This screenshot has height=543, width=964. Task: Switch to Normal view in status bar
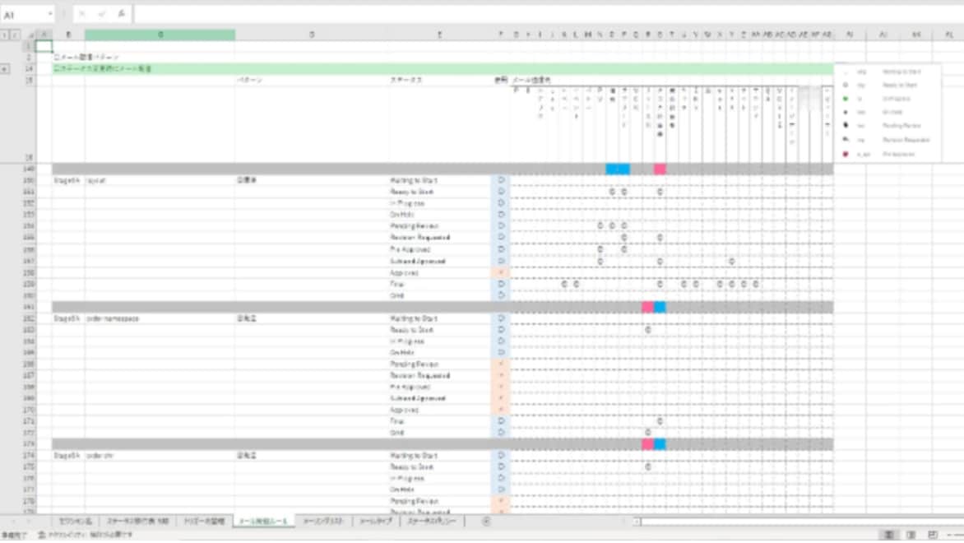click(890, 535)
